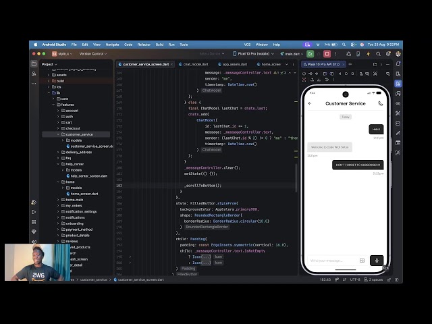Click the 2 spaces indent setting
Image resolution: width=432 pixels, height=324 pixels.
(373, 279)
